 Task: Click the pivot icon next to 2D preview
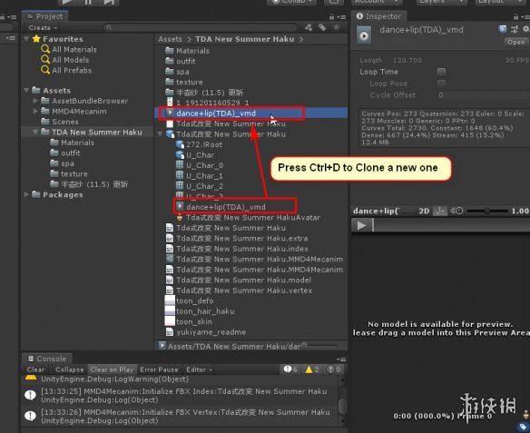point(440,211)
